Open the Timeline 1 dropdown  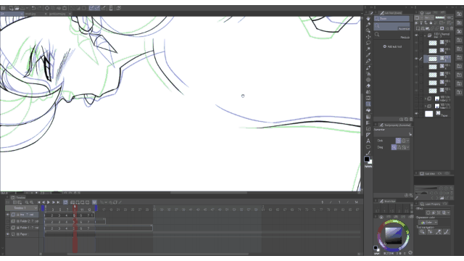coord(22,208)
